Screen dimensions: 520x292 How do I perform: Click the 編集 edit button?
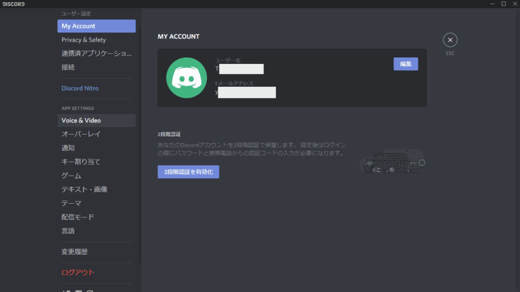tap(406, 64)
